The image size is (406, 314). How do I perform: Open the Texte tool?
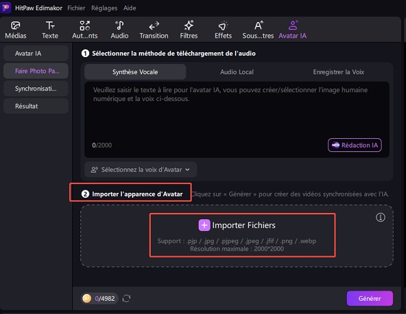coord(50,30)
